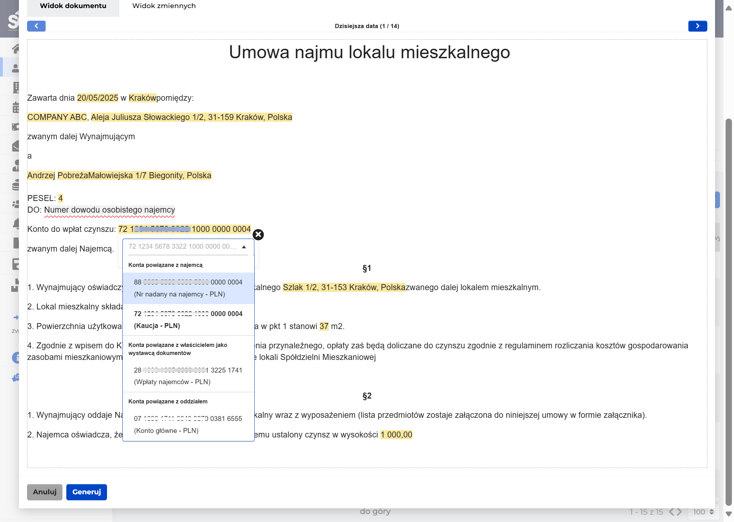Screen dimensions: 734x522
Task: Click the 'do góry' link in the background page
Action: click(375, 511)
